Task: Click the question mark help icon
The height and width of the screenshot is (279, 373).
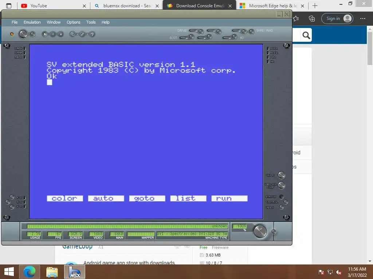Action: [92, 34]
